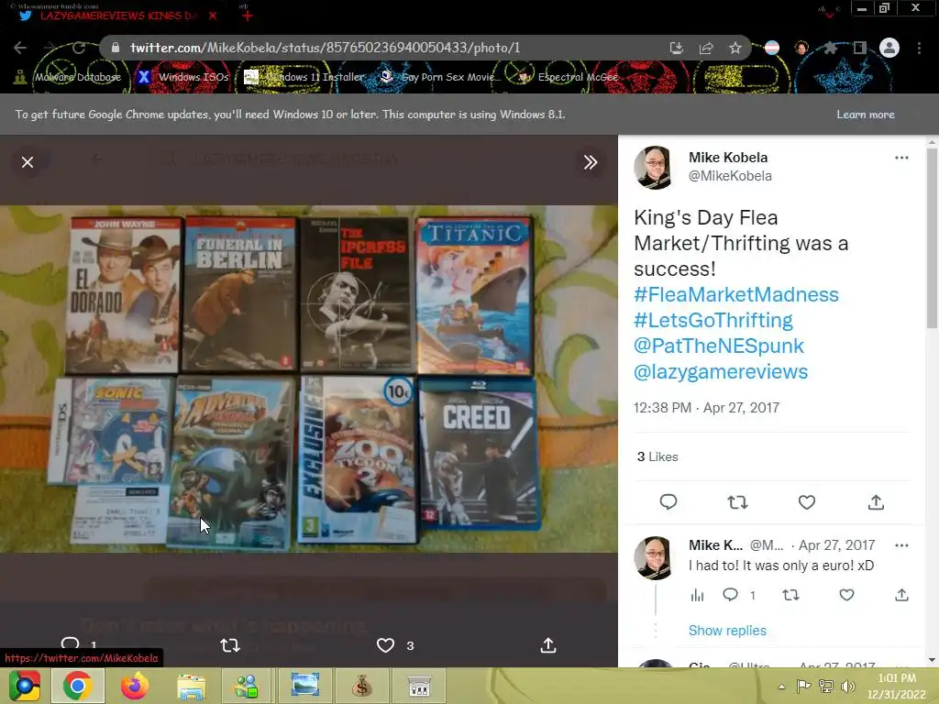The height and width of the screenshot is (704, 939).
Task: View analytics icon on the euro reply
Action: click(697, 595)
